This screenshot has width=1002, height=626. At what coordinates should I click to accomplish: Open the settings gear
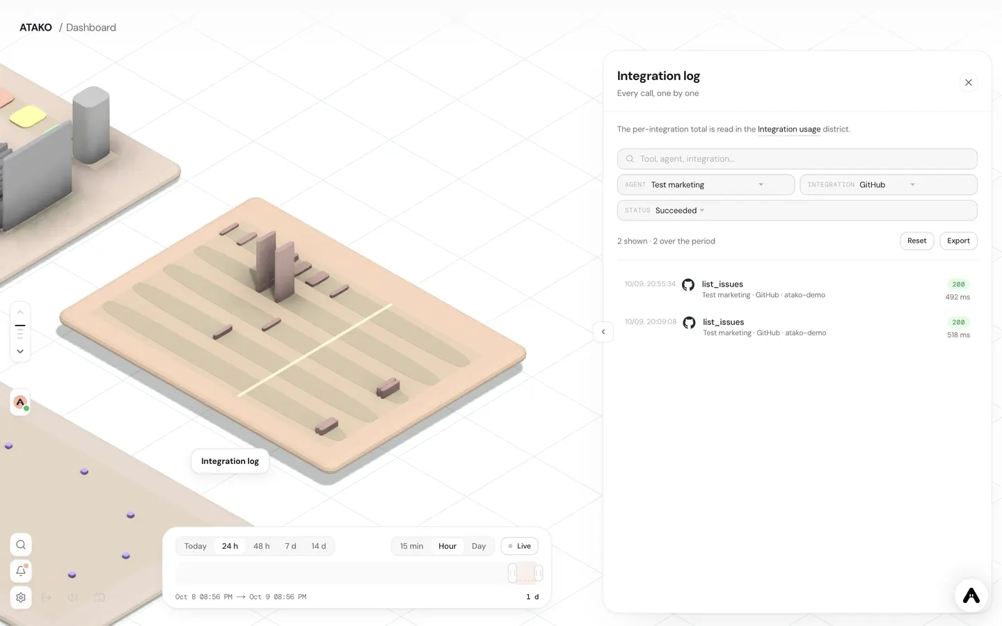pos(21,597)
